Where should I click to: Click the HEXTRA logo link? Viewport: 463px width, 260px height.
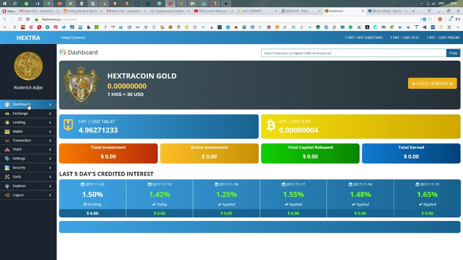(x=28, y=38)
